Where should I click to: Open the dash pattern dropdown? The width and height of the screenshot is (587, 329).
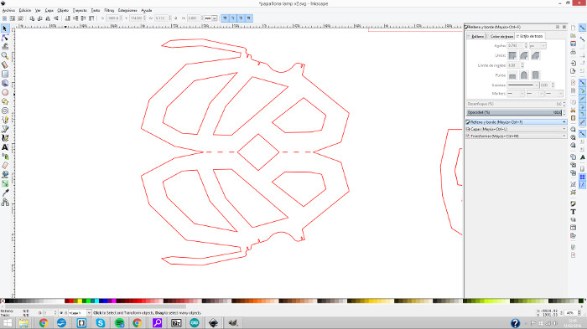click(x=523, y=85)
